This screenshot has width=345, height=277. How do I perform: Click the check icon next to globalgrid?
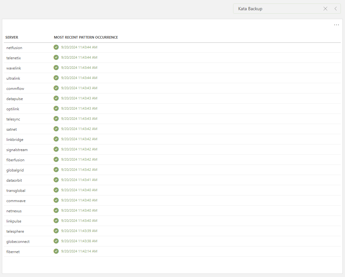pos(56,170)
